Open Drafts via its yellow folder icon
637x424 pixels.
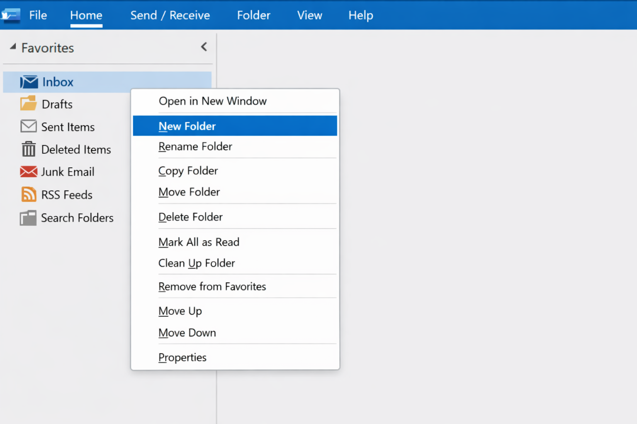pos(28,104)
